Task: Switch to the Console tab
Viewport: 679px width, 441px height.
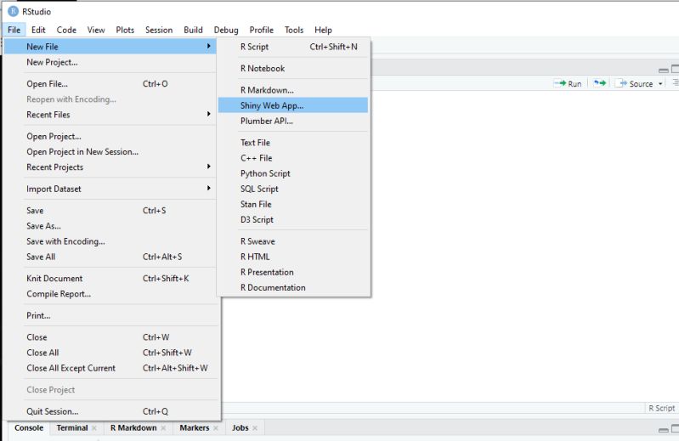Action: pyautogui.click(x=29, y=428)
